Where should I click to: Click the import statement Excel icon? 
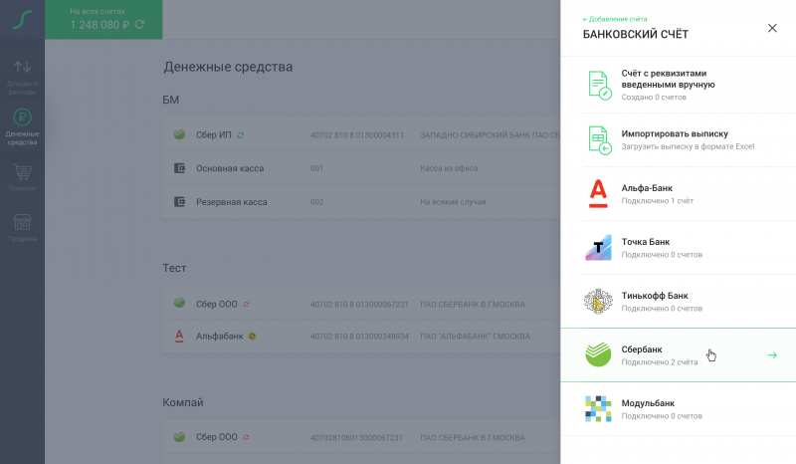click(x=598, y=139)
